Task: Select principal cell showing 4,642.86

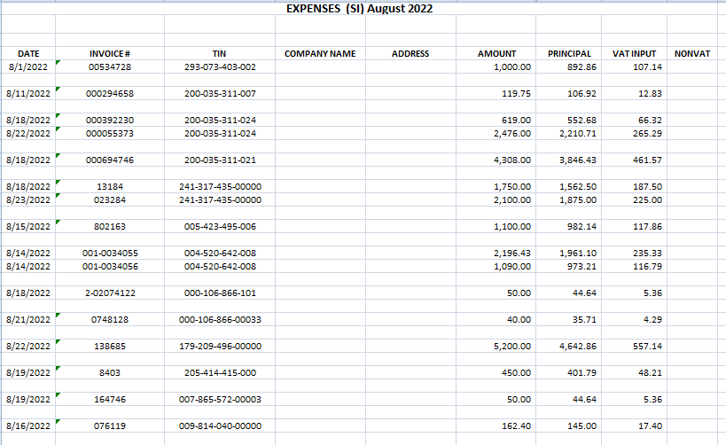Action: click(568, 346)
